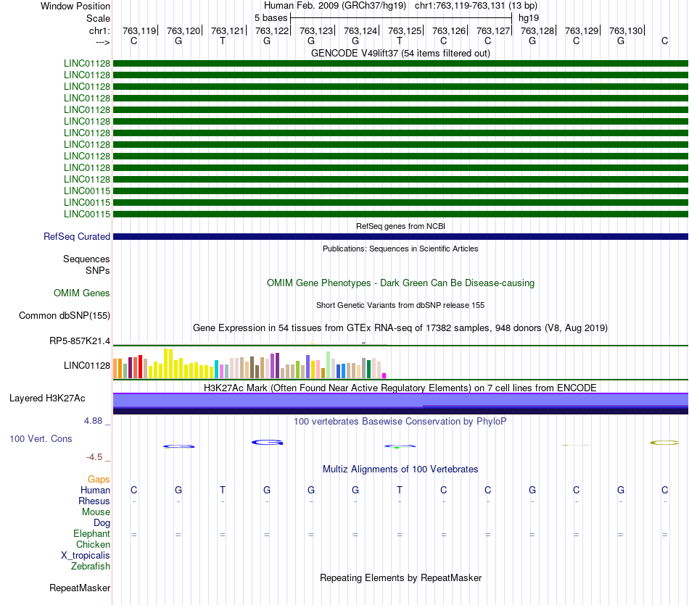Click the 763,120 ruler coordinate

click(x=183, y=30)
